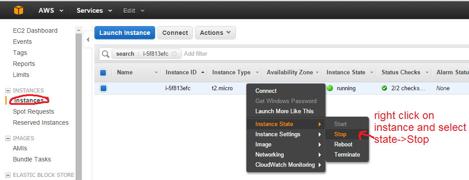Click the green running status indicator
This screenshot has width=469, height=180.
[x=330, y=88]
